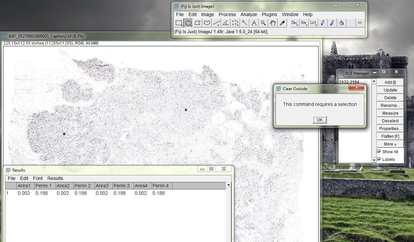Open the Plugins menu
The height and width of the screenshot is (242, 414).
point(269,14)
